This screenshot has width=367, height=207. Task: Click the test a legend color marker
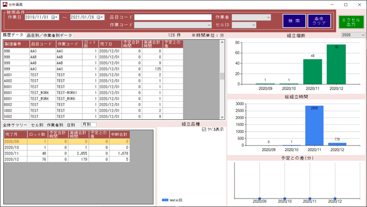pos(165,200)
